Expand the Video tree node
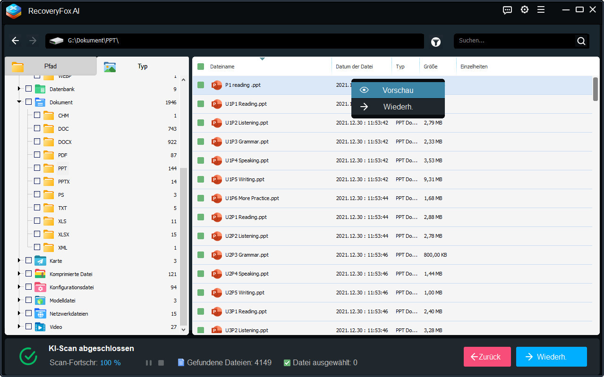 [x=19, y=327]
